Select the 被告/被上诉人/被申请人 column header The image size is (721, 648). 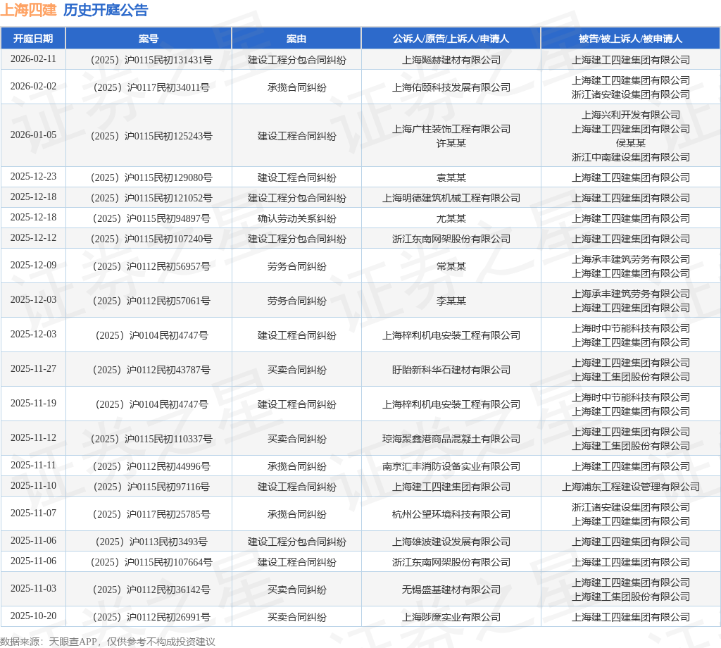(x=630, y=39)
